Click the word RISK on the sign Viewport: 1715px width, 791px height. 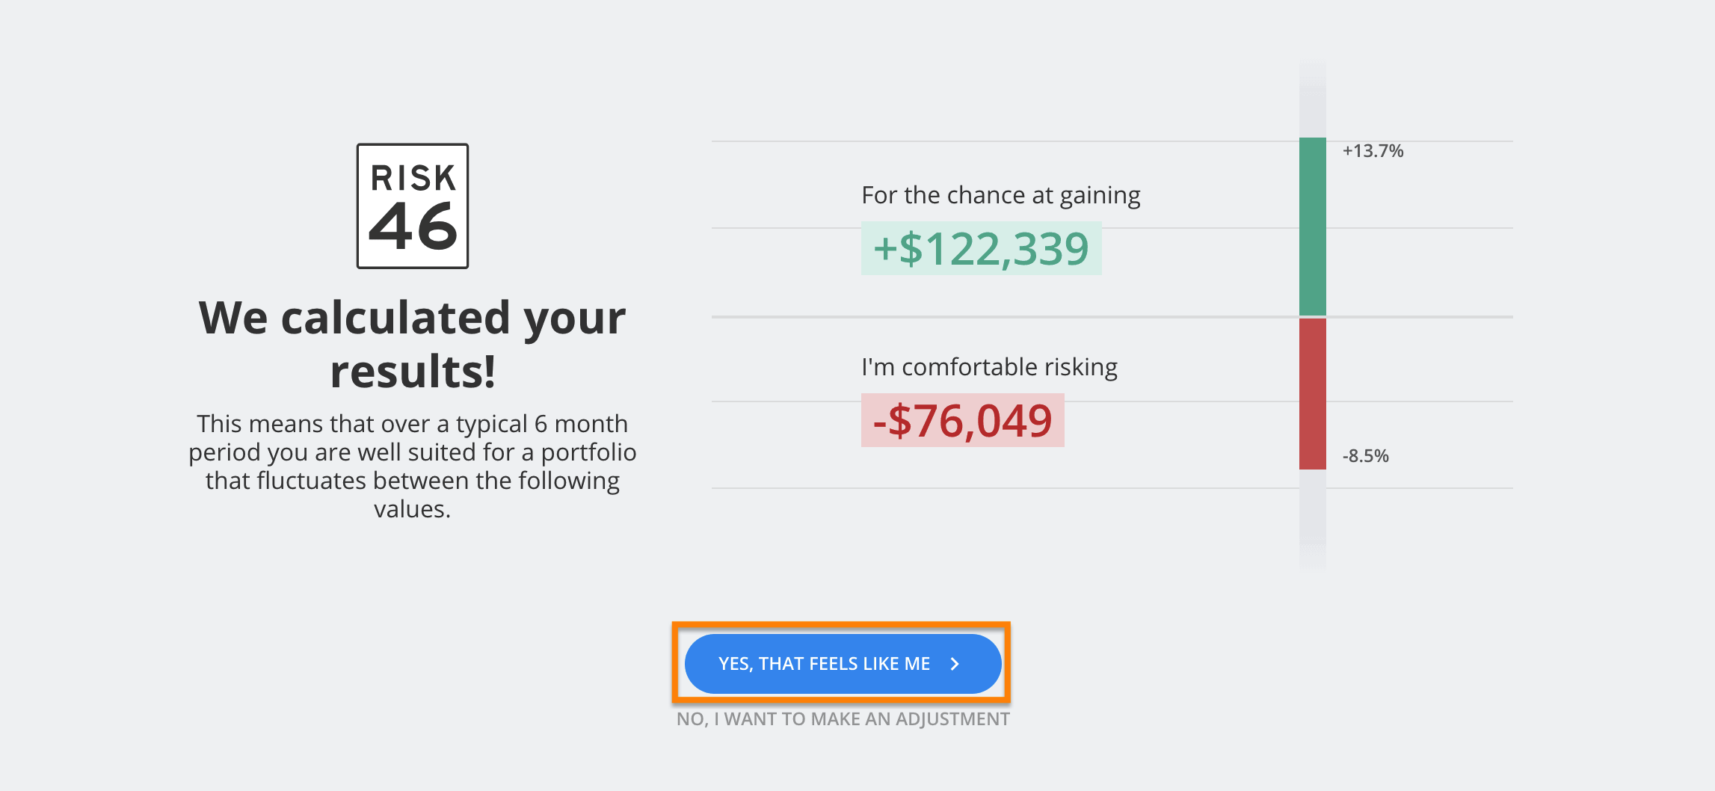(x=413, y=178)
